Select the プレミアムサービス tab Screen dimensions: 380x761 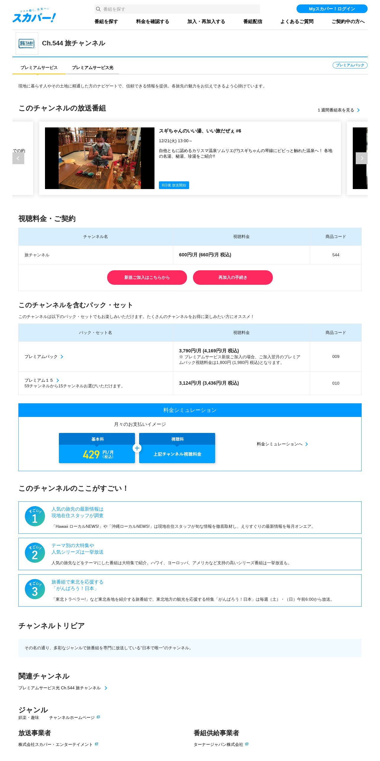[39, 68]
